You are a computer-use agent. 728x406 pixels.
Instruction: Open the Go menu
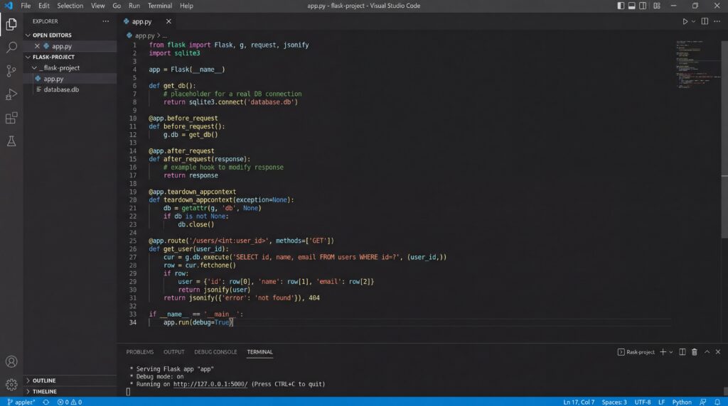point(117,6)
